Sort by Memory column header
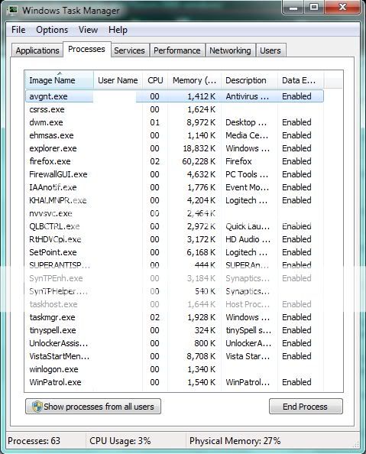This screenshot has height=454, width=366. (194, 80)
